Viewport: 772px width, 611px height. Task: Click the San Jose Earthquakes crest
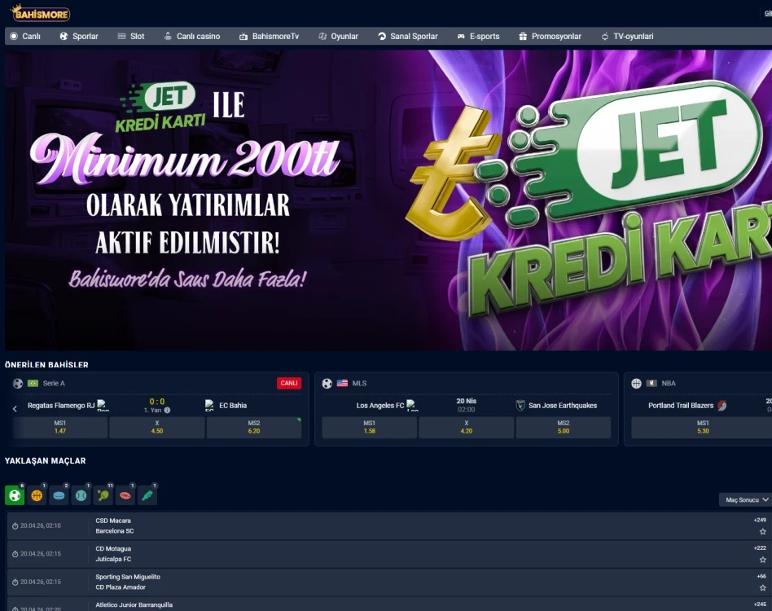[x=520, y=405]
